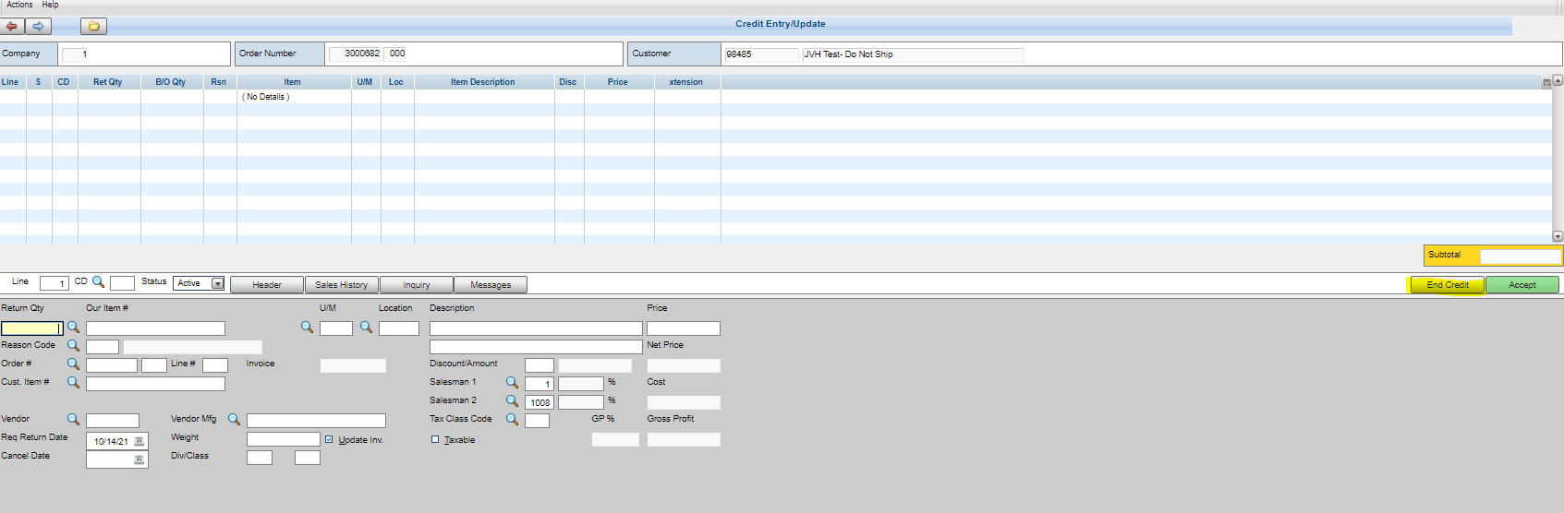Click the Our Item # input field
This screenshot has height=513, width=1564.
pos(155,328)
